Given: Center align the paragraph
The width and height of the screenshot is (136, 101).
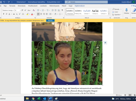Looking at the screenshot, I should click(x=41, y=14).
